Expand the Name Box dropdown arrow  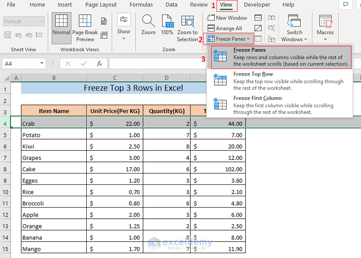[42, 63]
